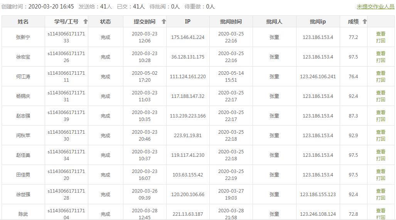Reject 何江涛's homework via 打回

tap(381, 80)
